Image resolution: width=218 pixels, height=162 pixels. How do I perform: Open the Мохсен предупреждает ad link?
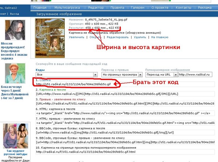point(14,51)
